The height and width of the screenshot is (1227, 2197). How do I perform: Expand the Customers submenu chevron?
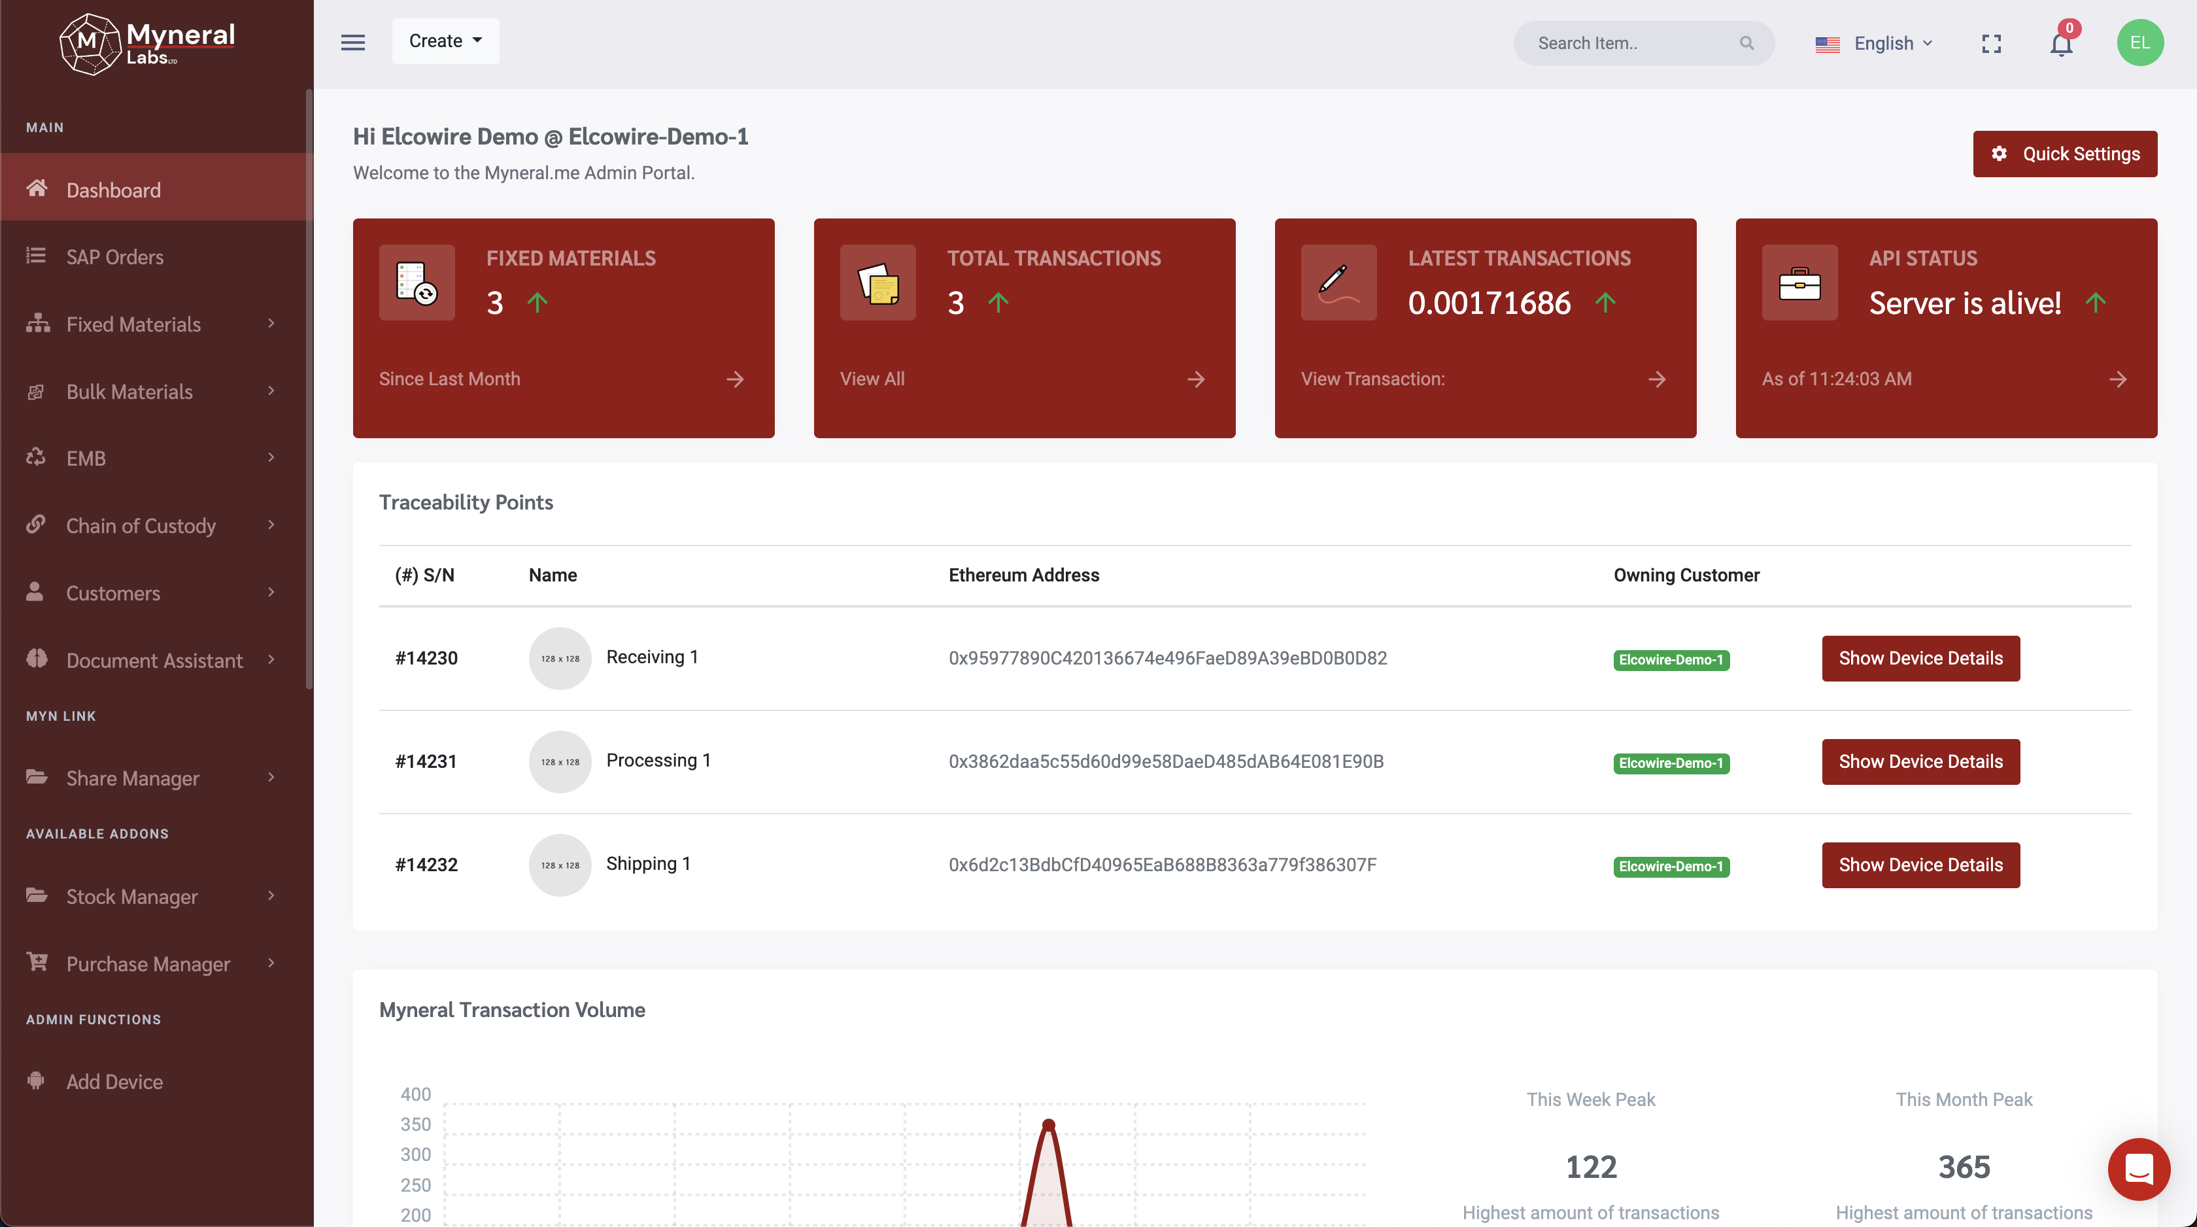coord(271,591)
